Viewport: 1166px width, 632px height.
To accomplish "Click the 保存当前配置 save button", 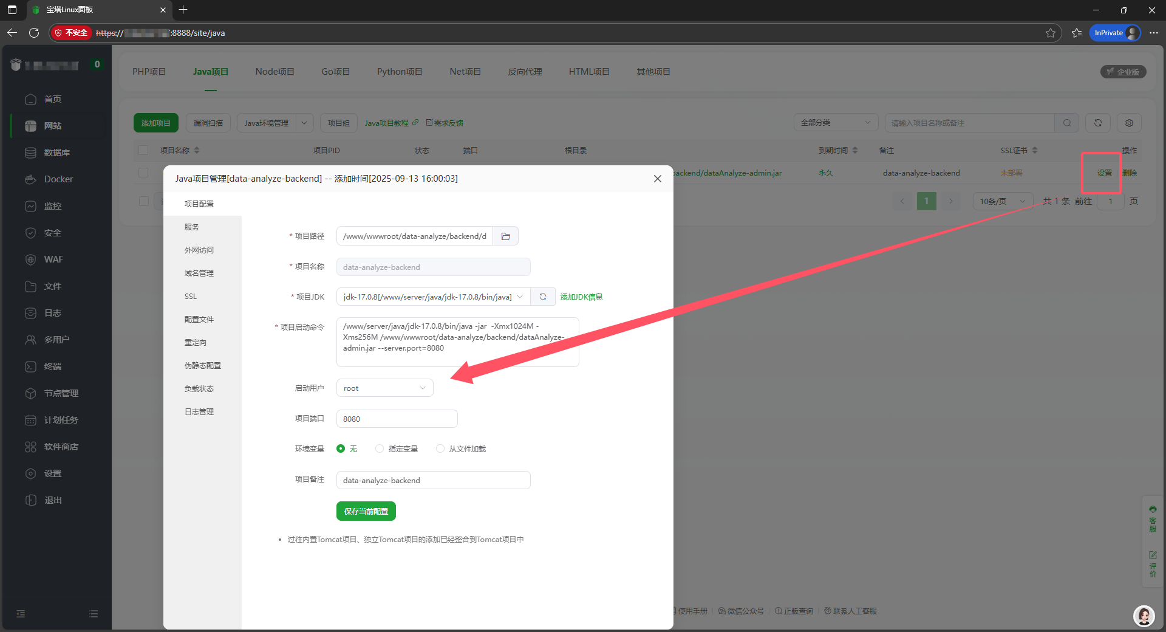I will click(x=366, y=511).
